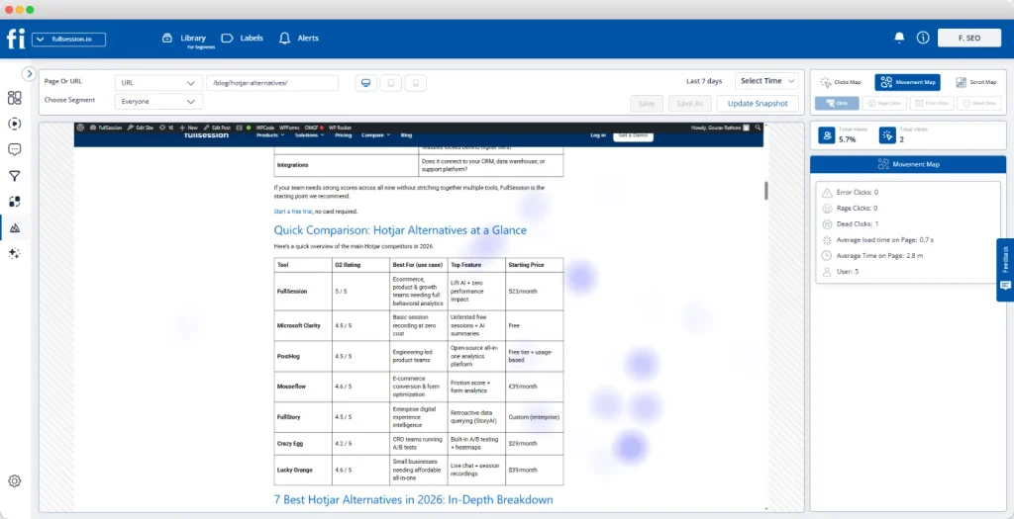The image size is (1014, 519).
Task: Open the dashboard icon in the left sidebar
Action: point(14,98)
